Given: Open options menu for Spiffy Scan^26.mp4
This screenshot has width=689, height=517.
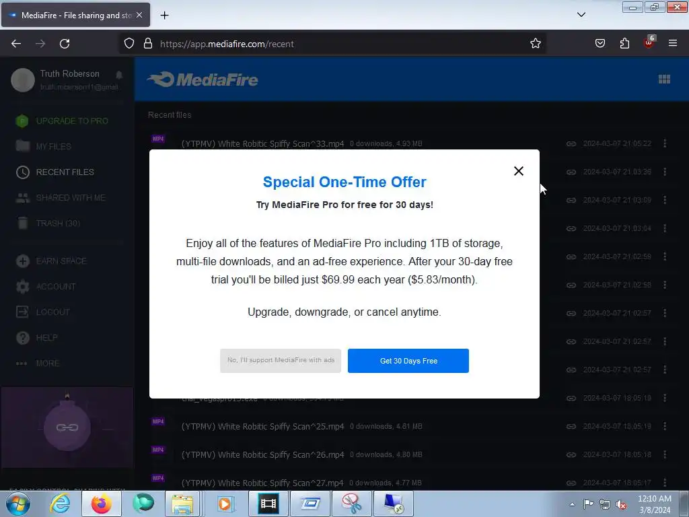Looking at the screenshot, I should tap(665, 454).
